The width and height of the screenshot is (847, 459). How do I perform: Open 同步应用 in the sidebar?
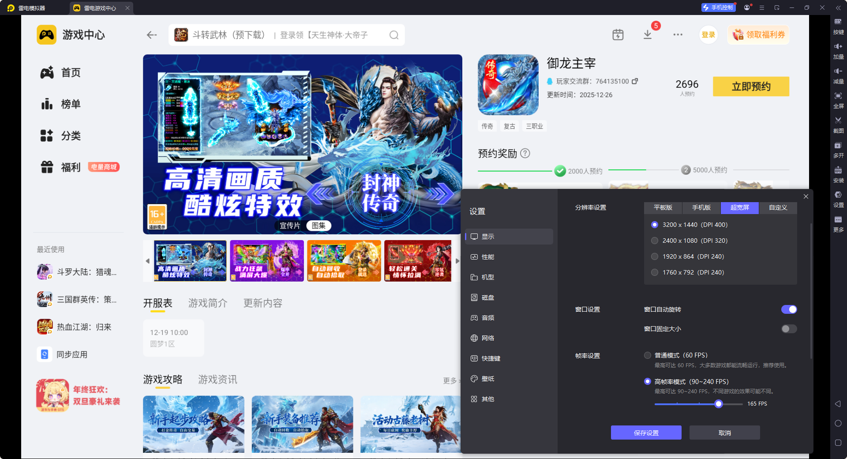(x=63, y=354)
